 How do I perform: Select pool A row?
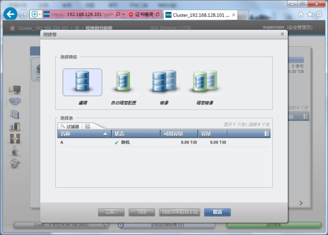[164, 142]
